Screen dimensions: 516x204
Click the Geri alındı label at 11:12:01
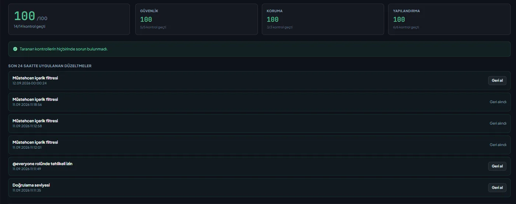pos(498,145)
